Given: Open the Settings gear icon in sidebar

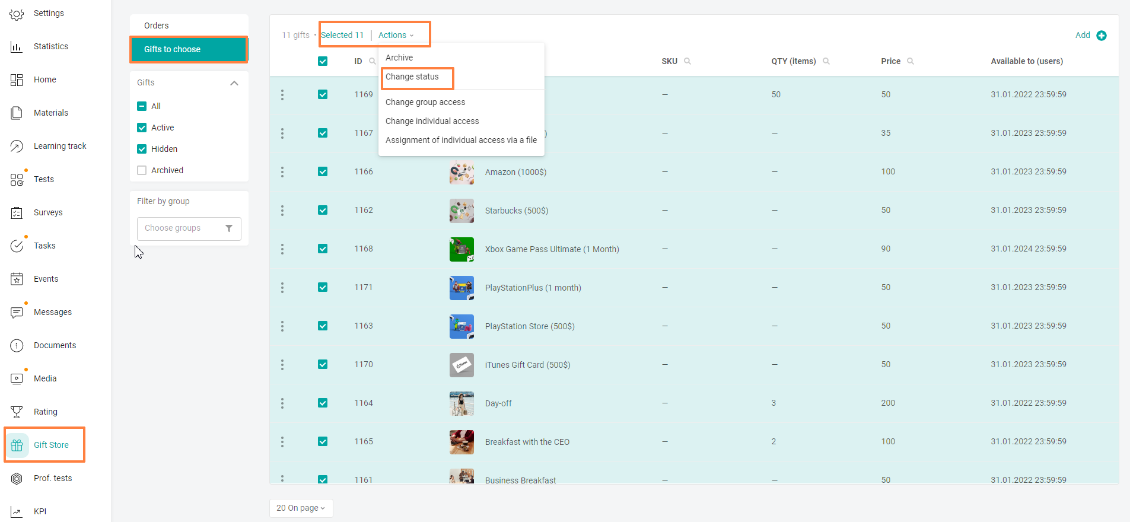Looking at the screenshot, I should [17, 14].
